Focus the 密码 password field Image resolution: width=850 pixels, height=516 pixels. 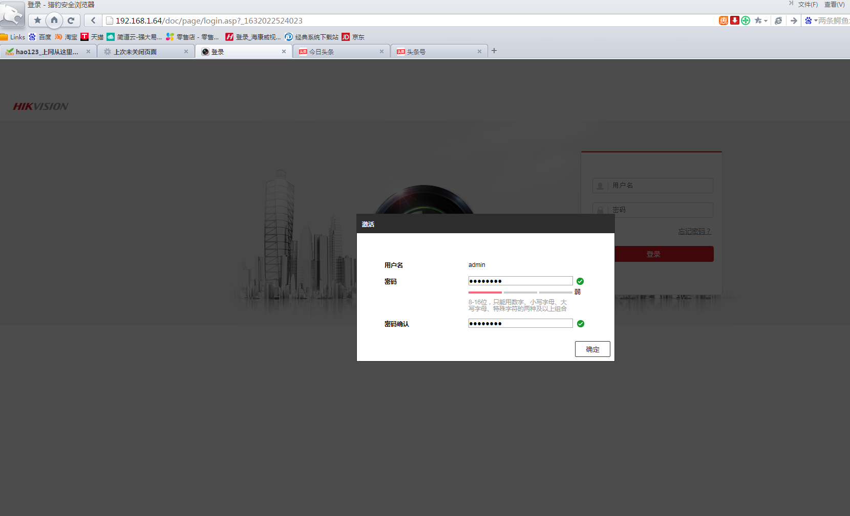[x=520, y=281]
